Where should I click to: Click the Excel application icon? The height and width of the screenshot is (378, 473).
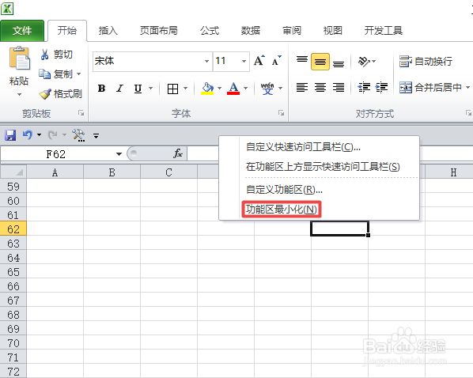(x=7, y=9)
